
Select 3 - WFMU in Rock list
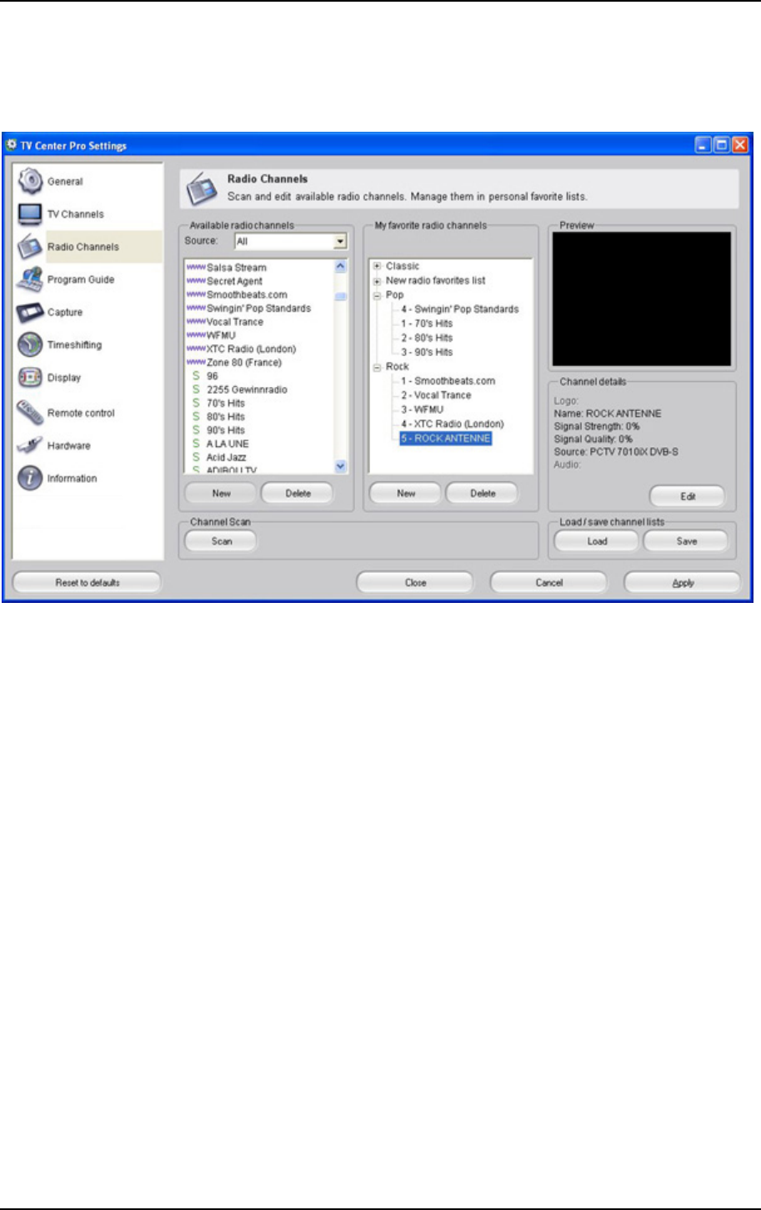click(422, 409)
